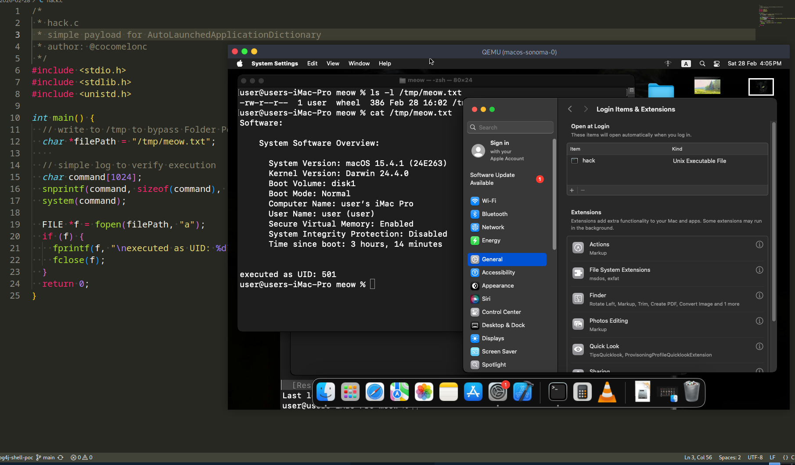Click the Search field in System Settings
The image size is (795, 465).
(x=510, y=127)
